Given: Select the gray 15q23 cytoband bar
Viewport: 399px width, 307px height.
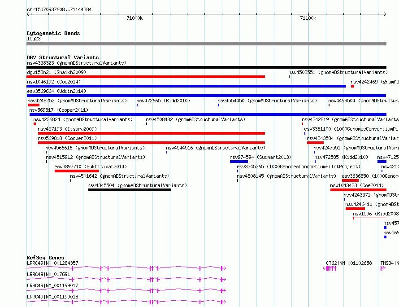Looking at the screenshot, I should tap(206, 44).
